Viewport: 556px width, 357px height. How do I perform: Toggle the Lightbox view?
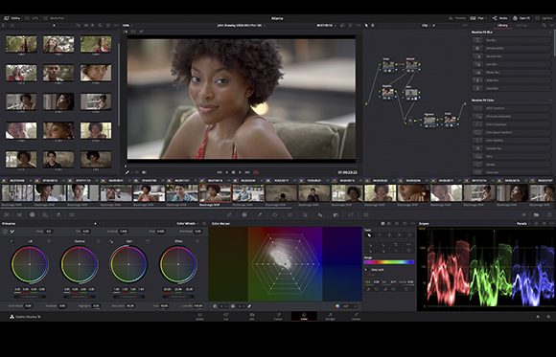click(x=544, y=18)
